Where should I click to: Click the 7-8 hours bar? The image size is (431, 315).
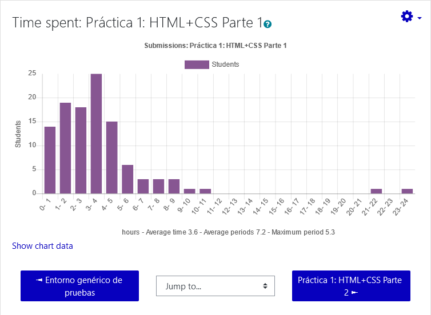pyautogui.click(x=158, y=186)
